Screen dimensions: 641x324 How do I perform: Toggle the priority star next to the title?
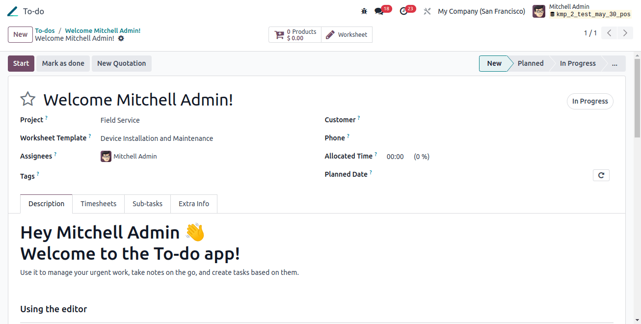pos(27,99)
